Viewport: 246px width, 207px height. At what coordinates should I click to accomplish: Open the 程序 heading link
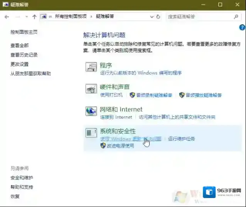(106, 66)
